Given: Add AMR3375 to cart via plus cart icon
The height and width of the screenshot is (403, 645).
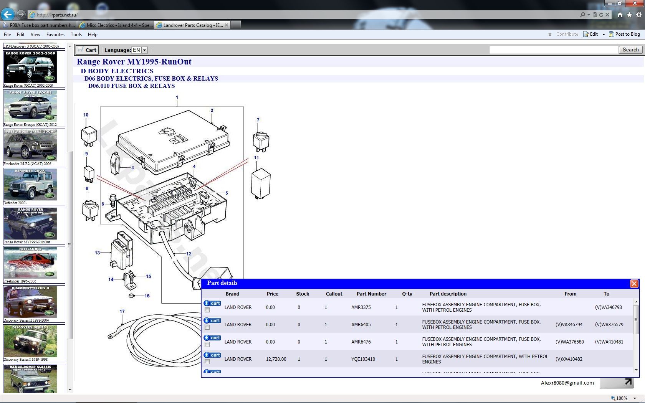Looking at the screenshot, I should click(212, 303).
